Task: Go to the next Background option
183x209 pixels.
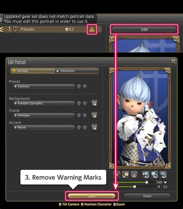Action: 85,104
